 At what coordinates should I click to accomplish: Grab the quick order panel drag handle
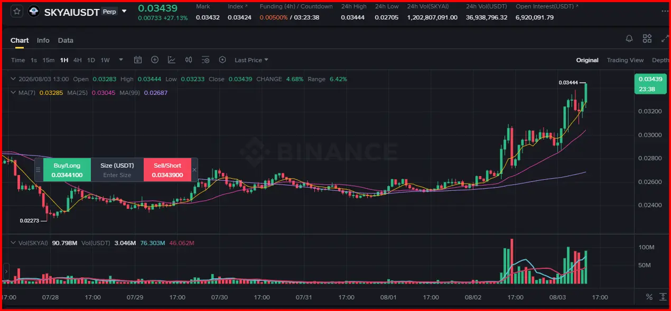pos(38,170)
